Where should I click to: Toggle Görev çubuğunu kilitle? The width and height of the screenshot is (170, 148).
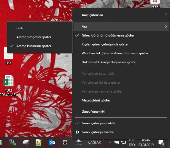[x=121, y=123]
